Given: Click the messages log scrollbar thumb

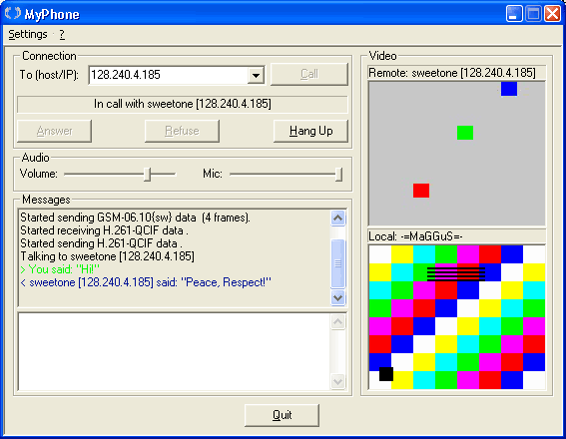Looking at the screenshot, I should point(337,263).
